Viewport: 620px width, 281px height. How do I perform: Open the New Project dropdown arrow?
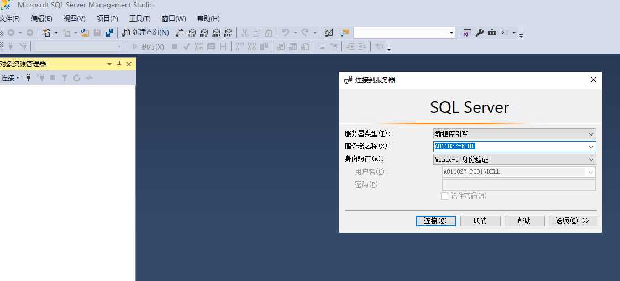(x=56, y=33)
